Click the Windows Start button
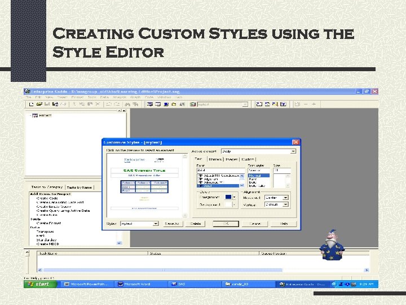The width and height of the screenshot is (406, 305). (x=41, y=284)
